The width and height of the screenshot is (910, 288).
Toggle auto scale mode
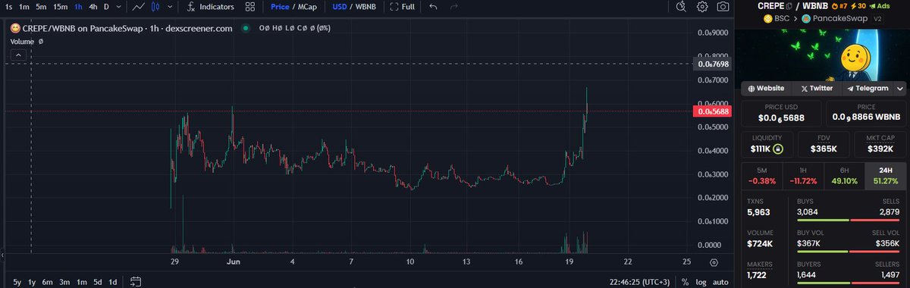click(x=720, y=281)
